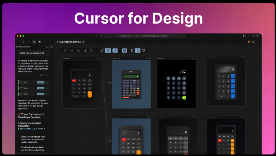The width and height of the screenshot is (276, 156).
Task: Clear chat using list icon beside SUPER DESIGN
Action: tap(47, 47)
